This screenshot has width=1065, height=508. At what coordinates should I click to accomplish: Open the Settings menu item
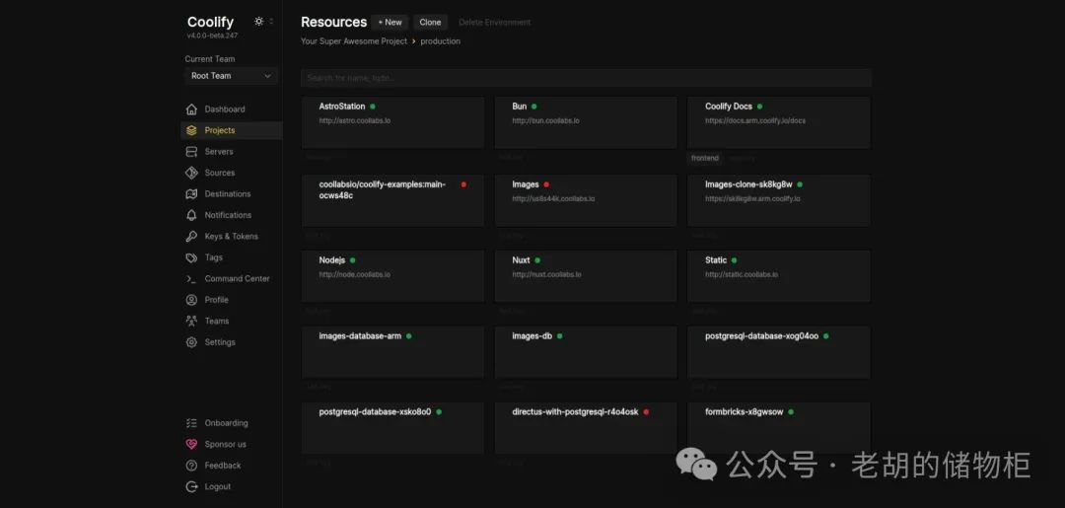231,342
